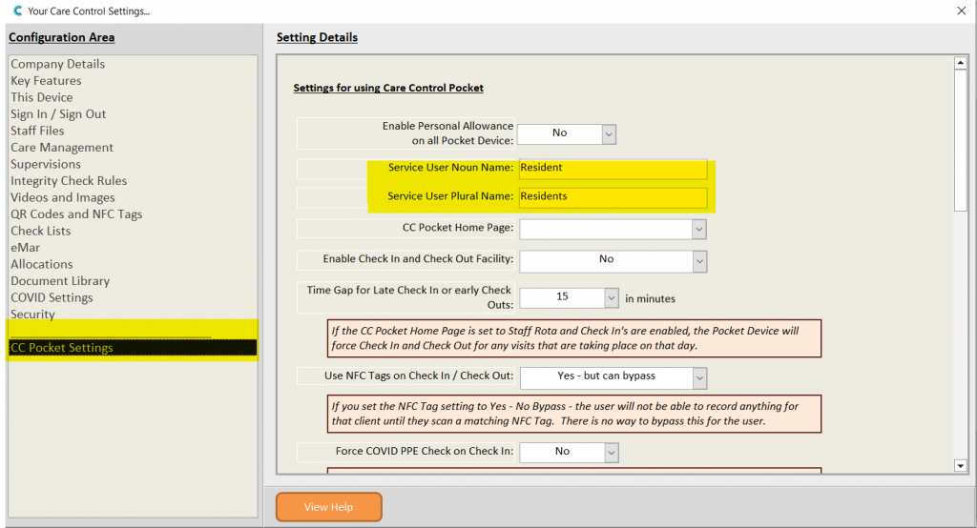Select Integrity Check Rules
Screen dimensions: 977x528
click(x=69, y=181)
